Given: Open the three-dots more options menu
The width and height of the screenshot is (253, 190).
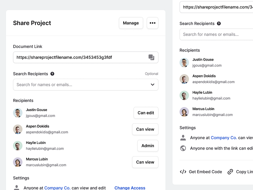Looking at the screenshot, I should [152, 23].
